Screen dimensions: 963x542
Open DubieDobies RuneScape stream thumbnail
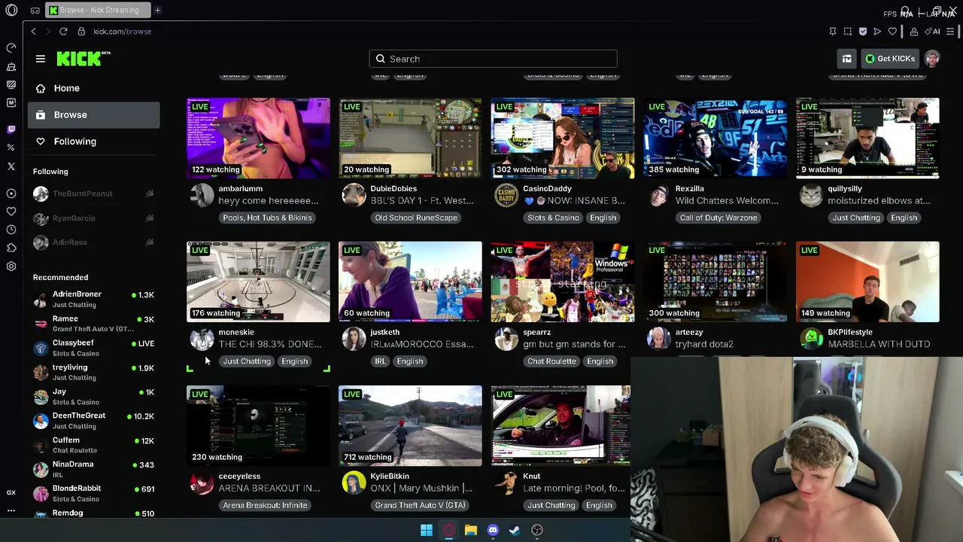410,138
